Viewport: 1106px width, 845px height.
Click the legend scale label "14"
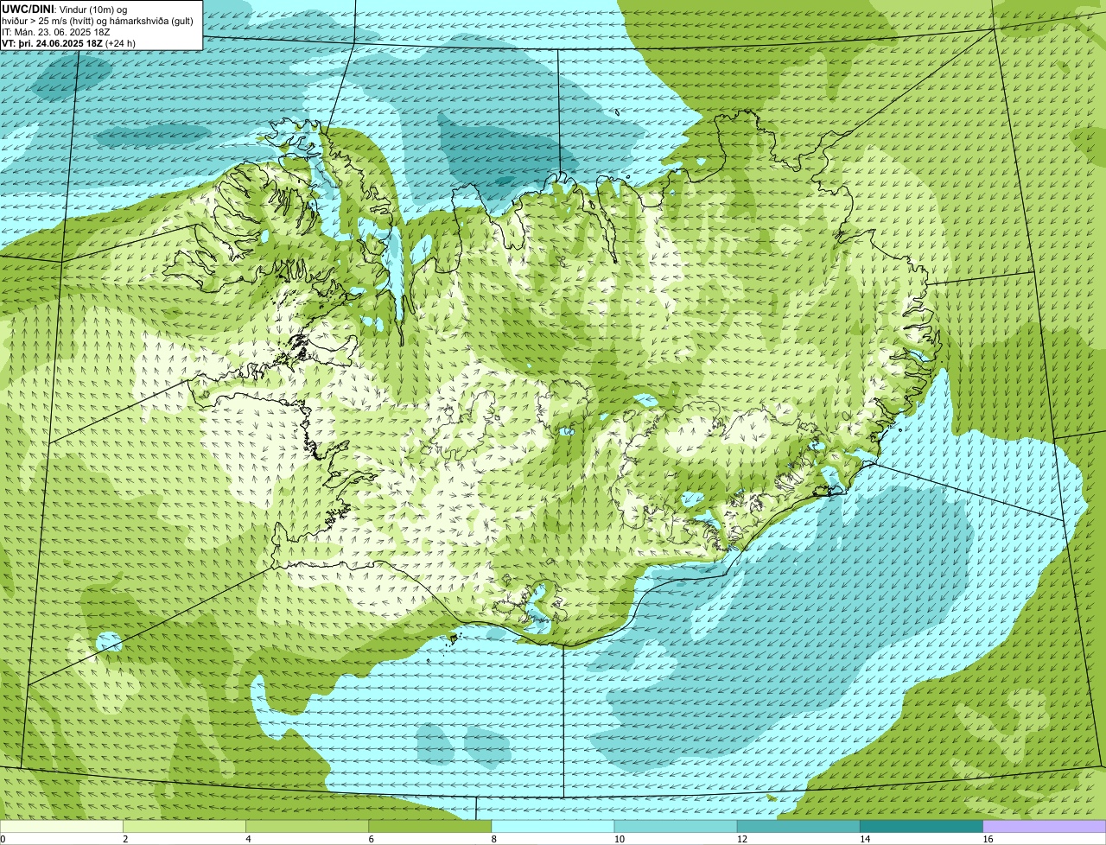click(864, 839)
